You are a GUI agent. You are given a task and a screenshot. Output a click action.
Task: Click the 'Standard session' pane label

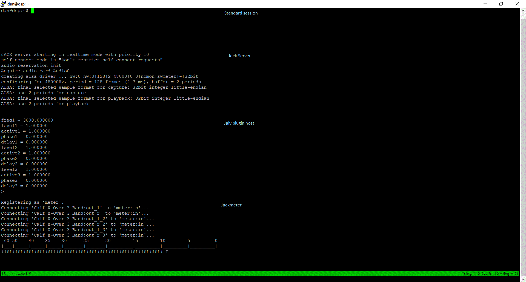(241, 13)
